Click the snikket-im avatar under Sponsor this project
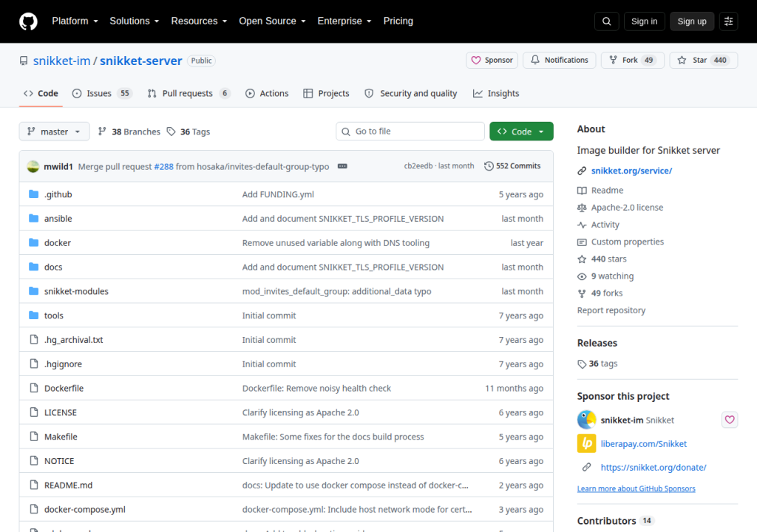Viewport: 757px width, 532px height. pos(586,420)
